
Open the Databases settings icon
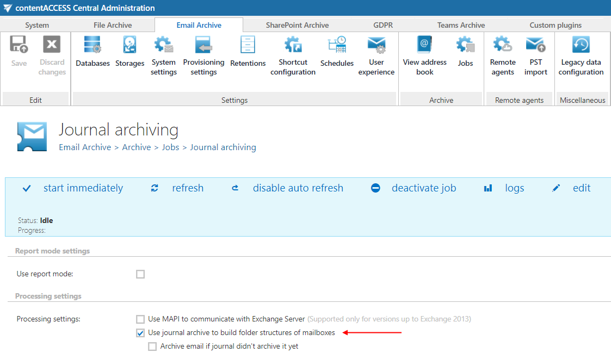click(92, 46)
